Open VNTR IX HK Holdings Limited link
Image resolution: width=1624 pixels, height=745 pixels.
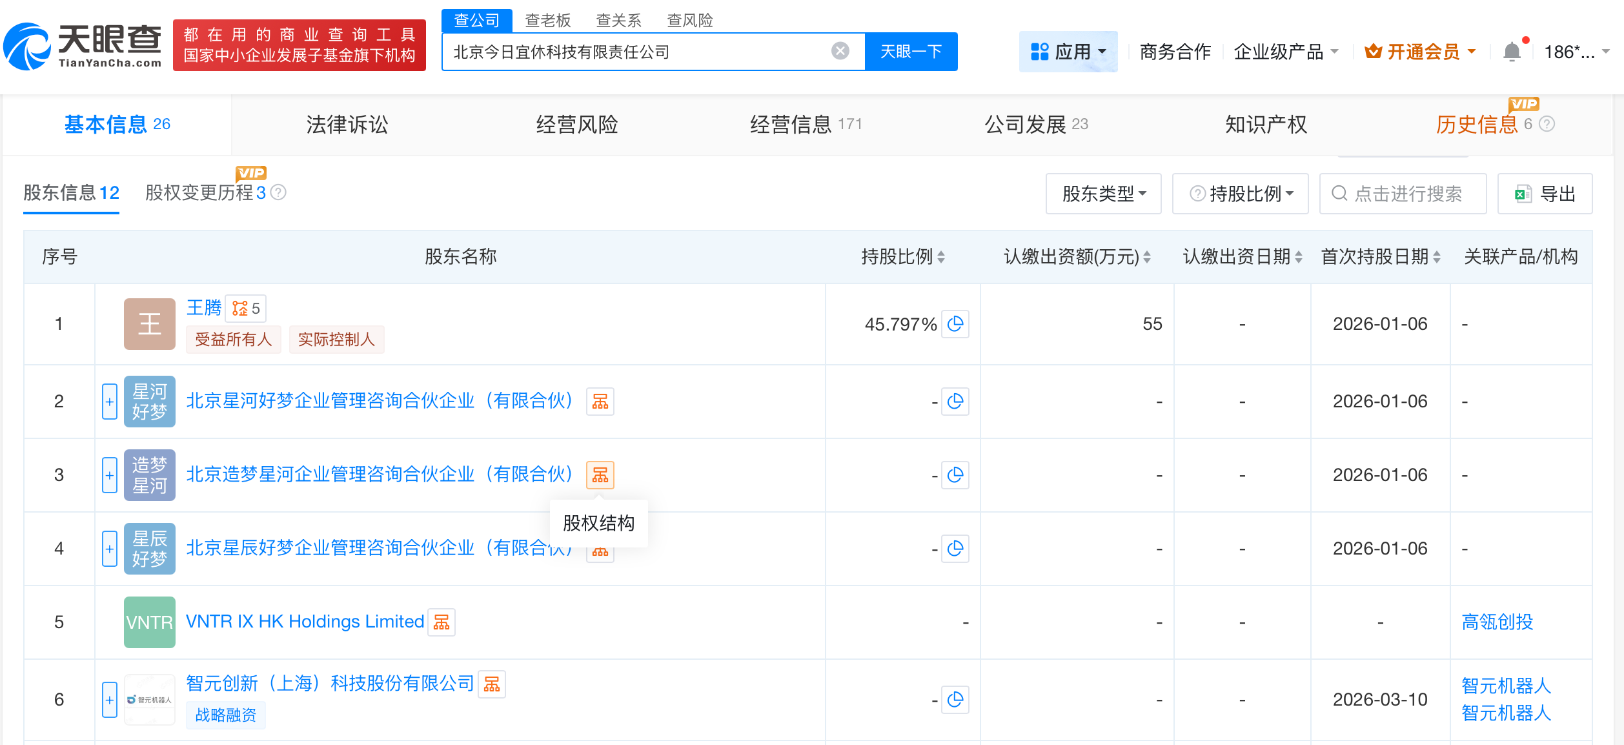tap(305, 622)
